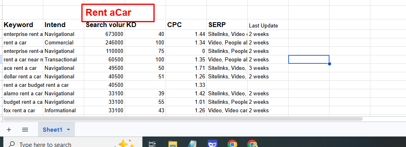Open the Sheet1 tab dropdown arrow

pyautogui.click(x=68, y=130)
